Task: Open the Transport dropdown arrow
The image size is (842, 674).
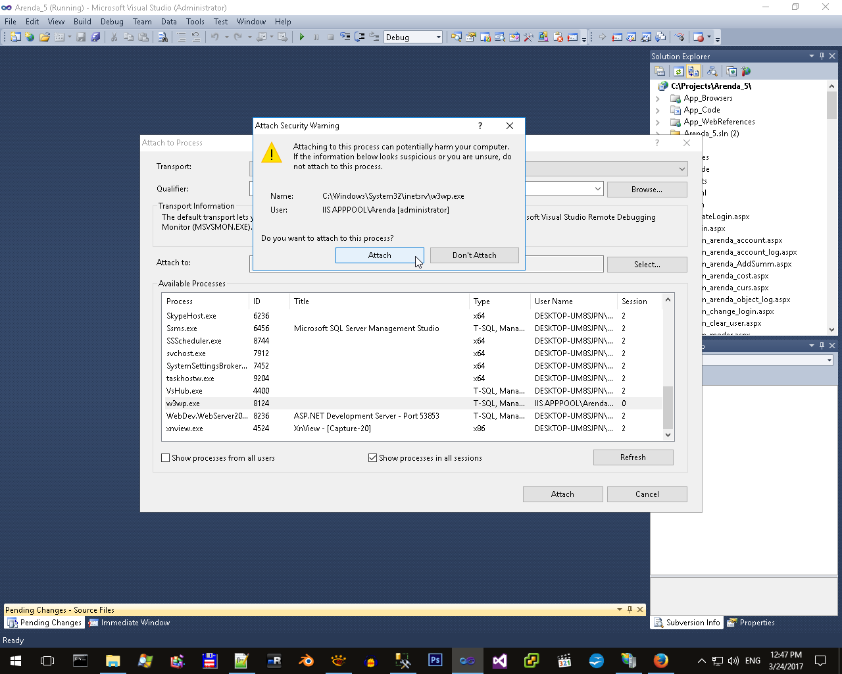Action: tap(681, 169)
